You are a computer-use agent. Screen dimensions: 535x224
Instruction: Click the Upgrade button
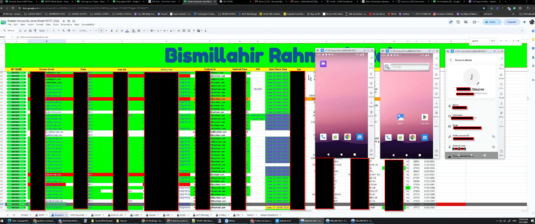click(511, 22)
